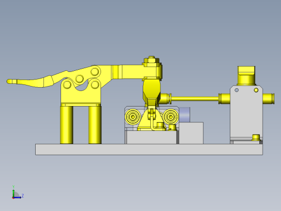Click the green Y axis label
Image resolution: width=281 pixels, height=211 pixels.
coord(14,187)
